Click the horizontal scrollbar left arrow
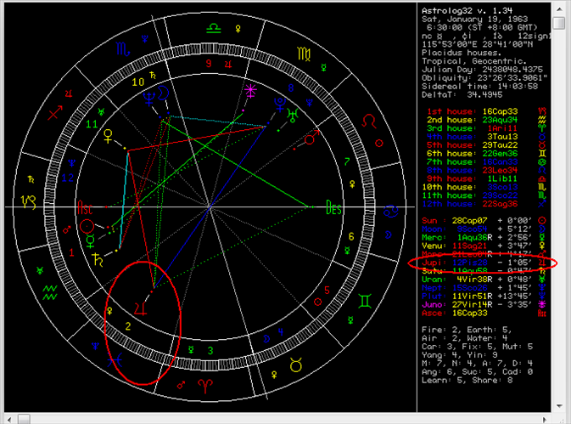 click(x=7, y=417)
